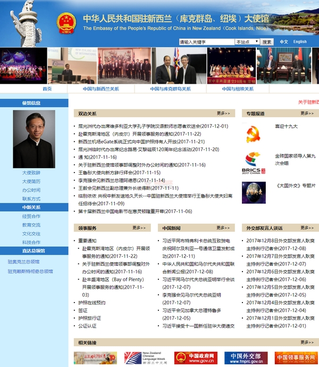Viewport: 319px width, 367px height.
Task: Click the 请输入关键字 search field
Action: [207, 42]
